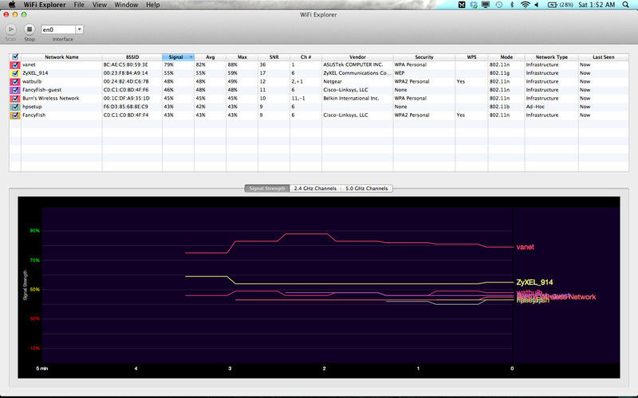
Task: Open the Window menu
Action: (x=126, y=5)
